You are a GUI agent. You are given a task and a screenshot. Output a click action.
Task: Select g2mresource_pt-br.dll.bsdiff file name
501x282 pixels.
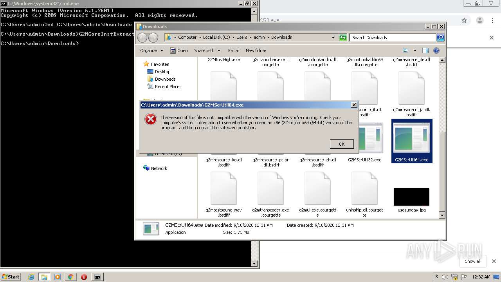pyautogui.click(x=270, y=163)
